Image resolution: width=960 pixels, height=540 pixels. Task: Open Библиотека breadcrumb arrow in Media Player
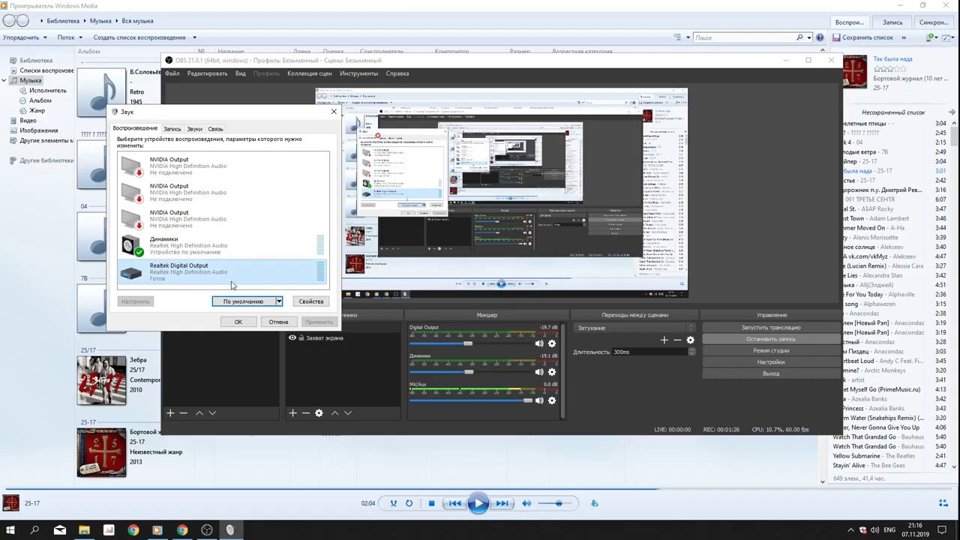84,21
